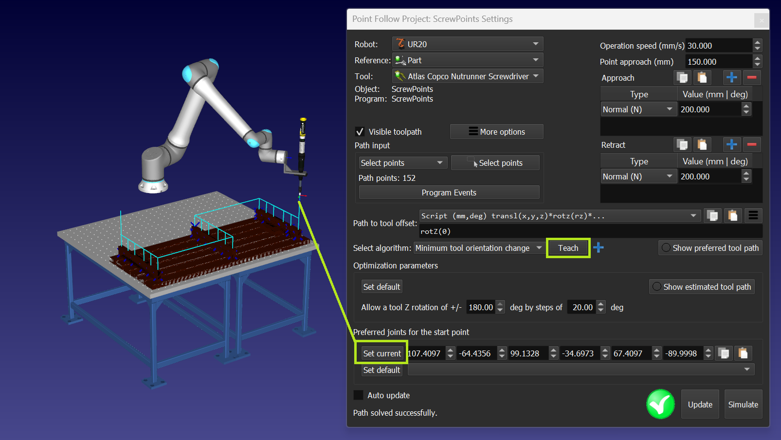Screen dimensions: 781x440
Task: Open the Approach type Normal (N) dropdown
Action: 637,109
